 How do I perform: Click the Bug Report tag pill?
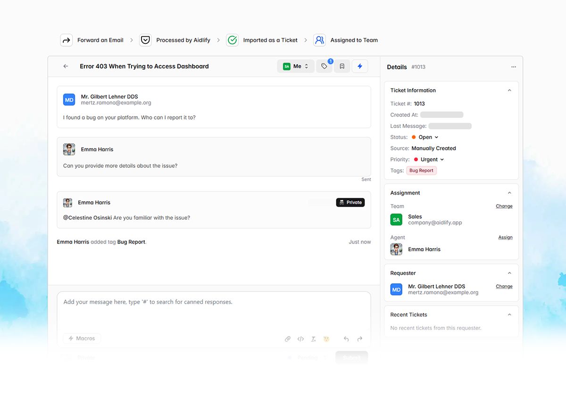421,170
